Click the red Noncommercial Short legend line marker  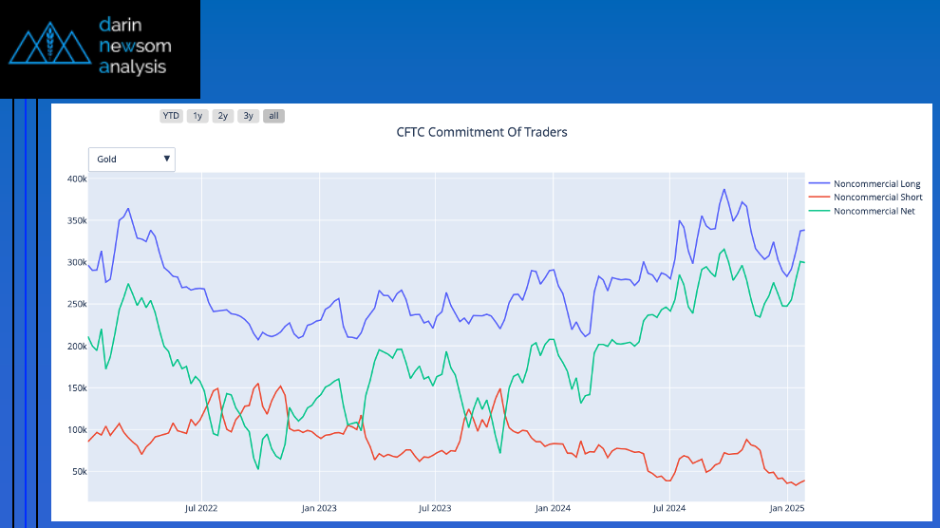click(818, 198)
